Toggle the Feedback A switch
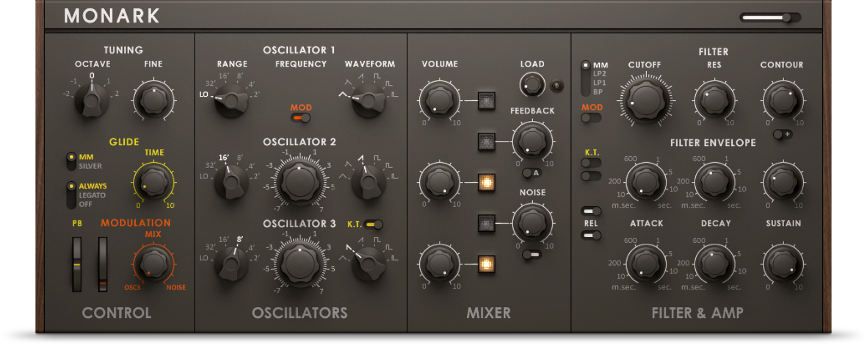Screen dimensions: 867x345 [531, 173]
